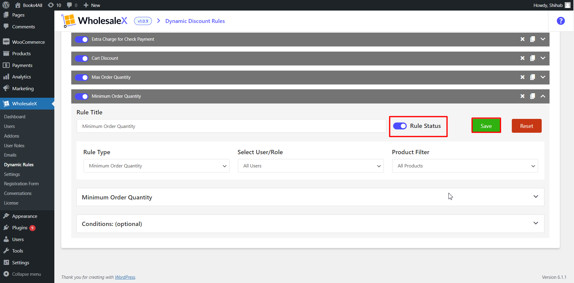Duplicate the Max Order Quantity rule
This screenshot has height=283, width=574.
tap(533, 77)
